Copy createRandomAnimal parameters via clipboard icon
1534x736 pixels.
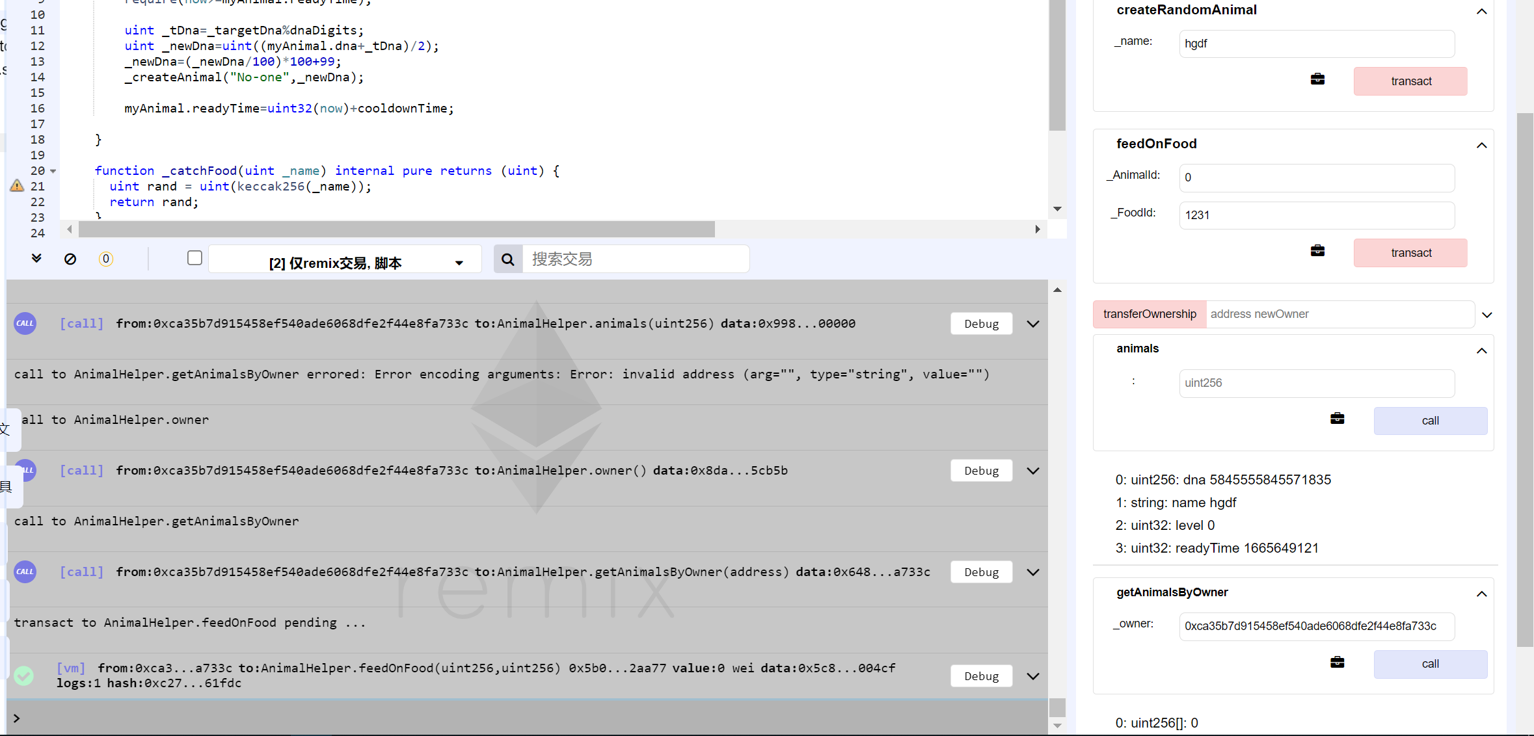point(1317,79)
